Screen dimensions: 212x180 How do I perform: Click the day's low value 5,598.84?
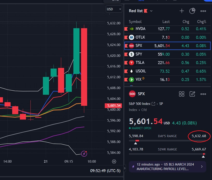point(136,136)
